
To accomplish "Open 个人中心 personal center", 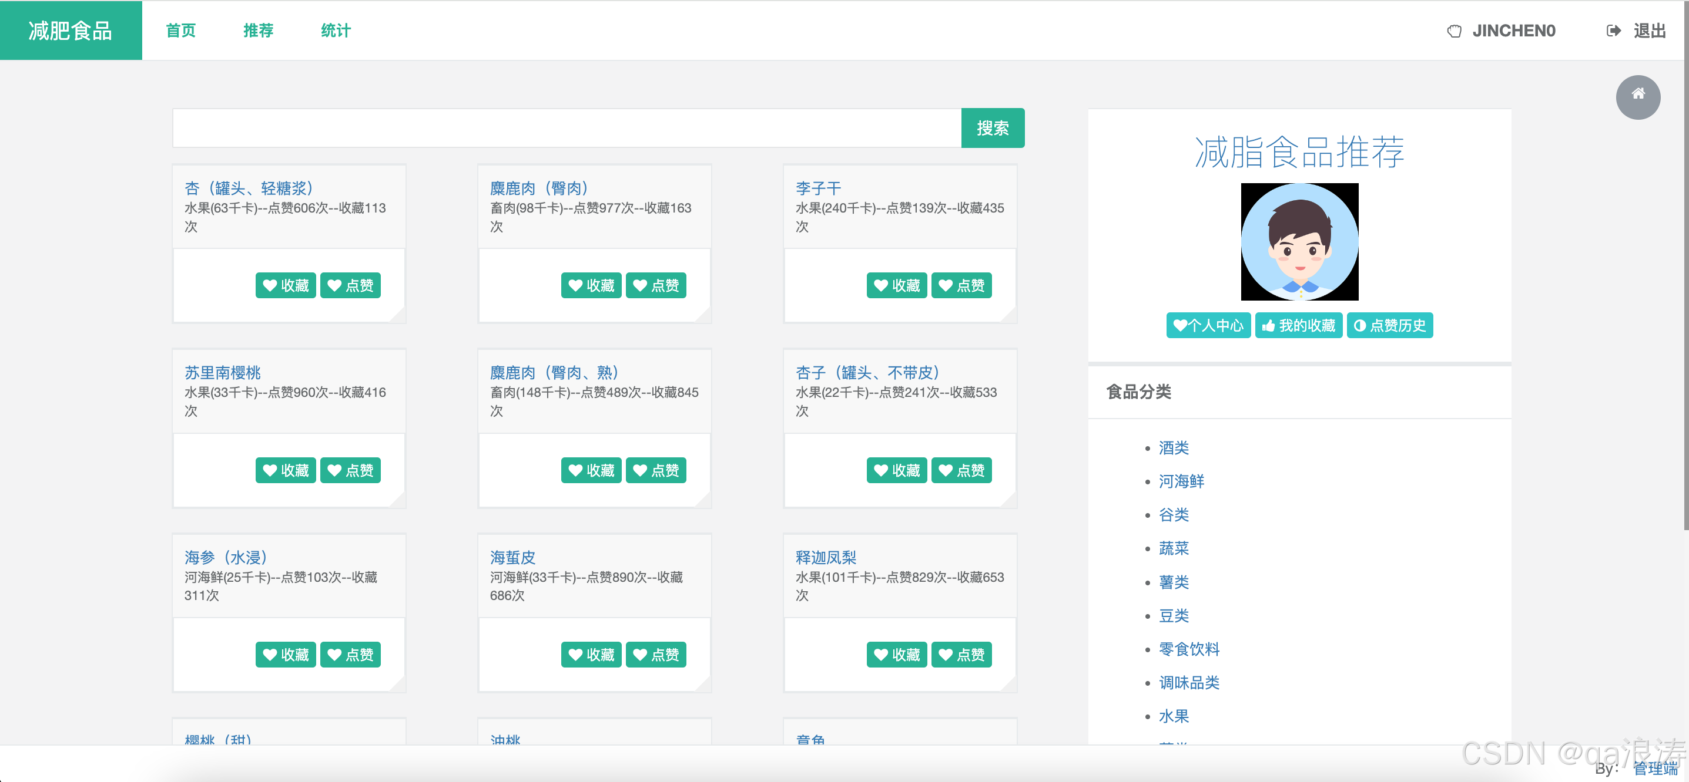I will coord(1208,325).
